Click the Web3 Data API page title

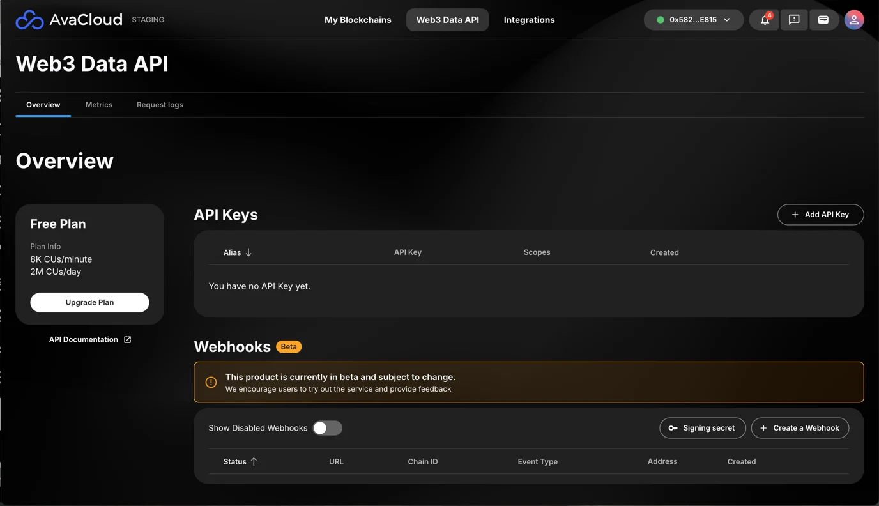click(x=92, y=64)
